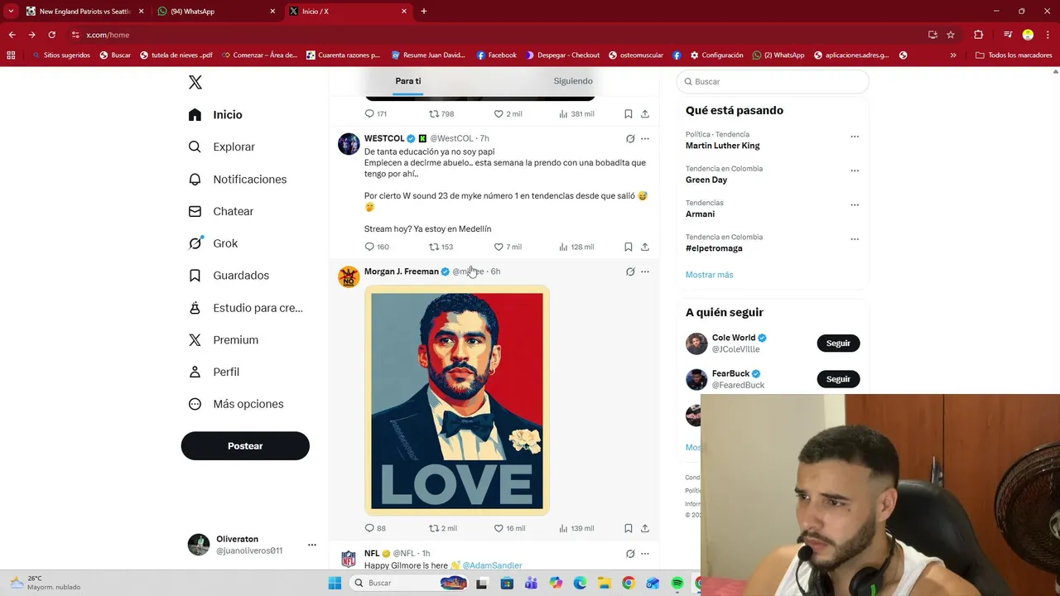The height and width of the screenshot is (596, 1060).
Task: Expand hidden bookmarks chevron
Action: (953, 55)
